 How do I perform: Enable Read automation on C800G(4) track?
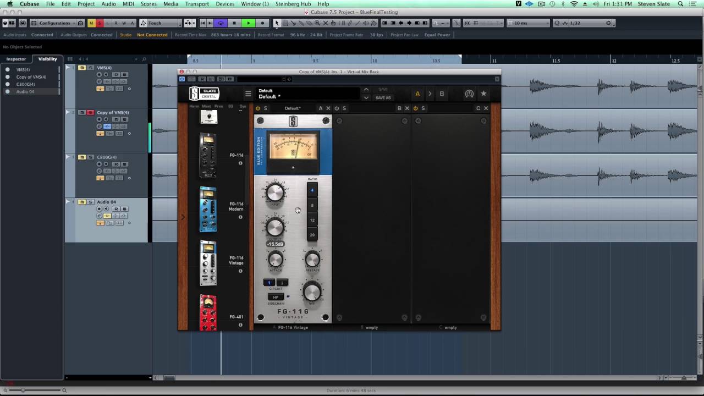coord(116,164)
